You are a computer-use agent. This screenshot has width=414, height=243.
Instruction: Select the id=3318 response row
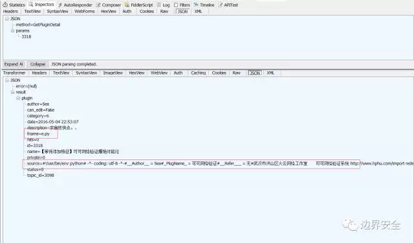click(x=35, y=146)
